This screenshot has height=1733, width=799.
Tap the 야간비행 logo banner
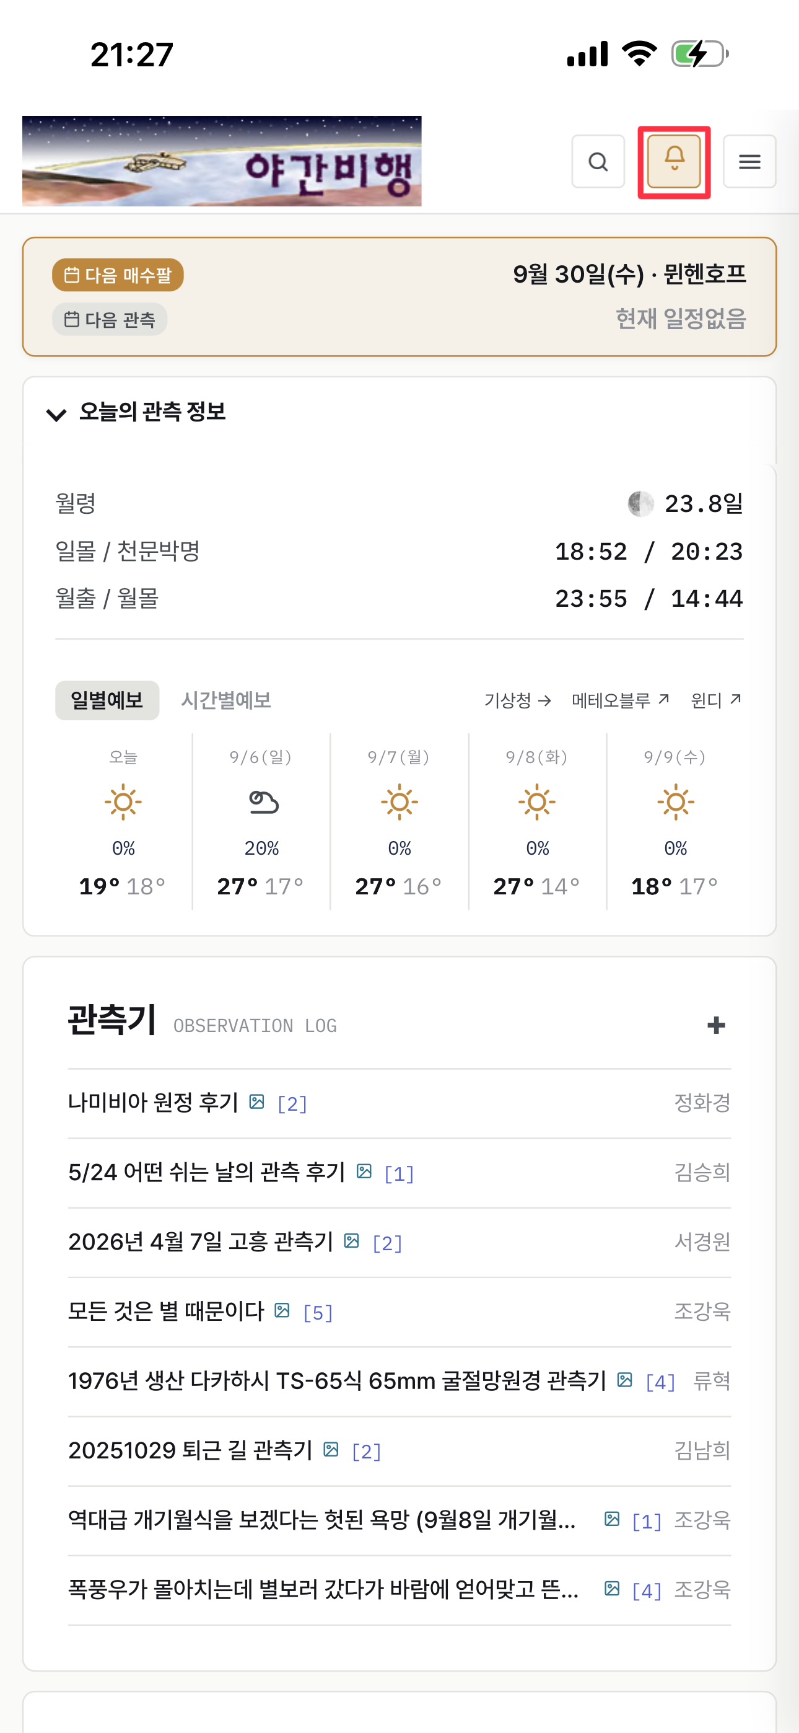click(222, 161)
